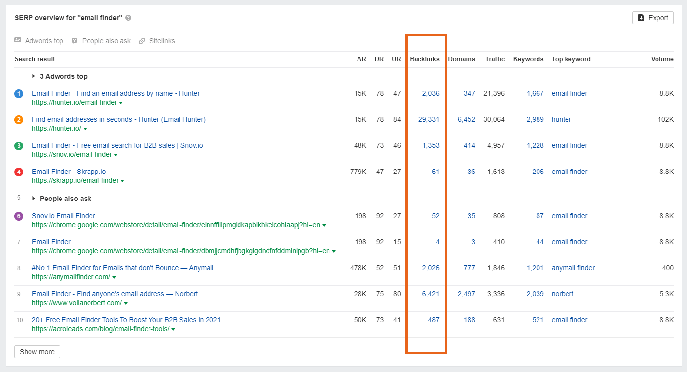The image size is (687, 372).
Task: Open dropdown next to einnffiilpmgldkapbikhkeicohlaapj webstore URL
Action: click(324, 226)
